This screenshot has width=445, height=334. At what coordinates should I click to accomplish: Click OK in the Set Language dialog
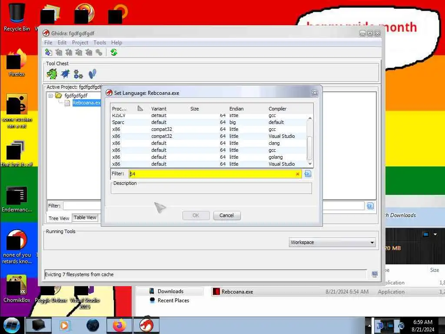click(196, 215)
